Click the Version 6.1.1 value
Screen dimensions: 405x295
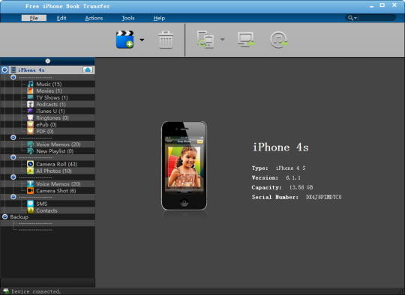click(293, 177)
